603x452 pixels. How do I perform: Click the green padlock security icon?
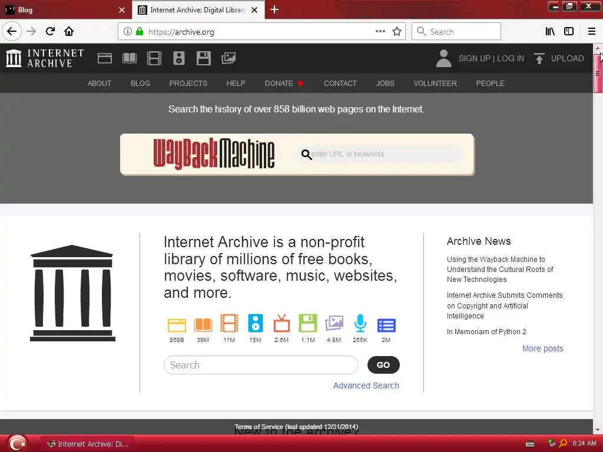[140, 32]
